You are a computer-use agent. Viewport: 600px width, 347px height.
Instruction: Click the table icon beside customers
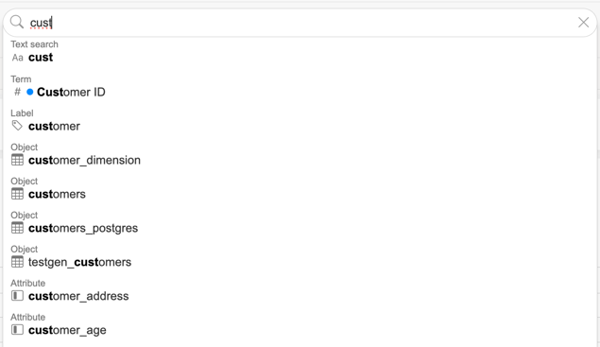pos(17,194)
